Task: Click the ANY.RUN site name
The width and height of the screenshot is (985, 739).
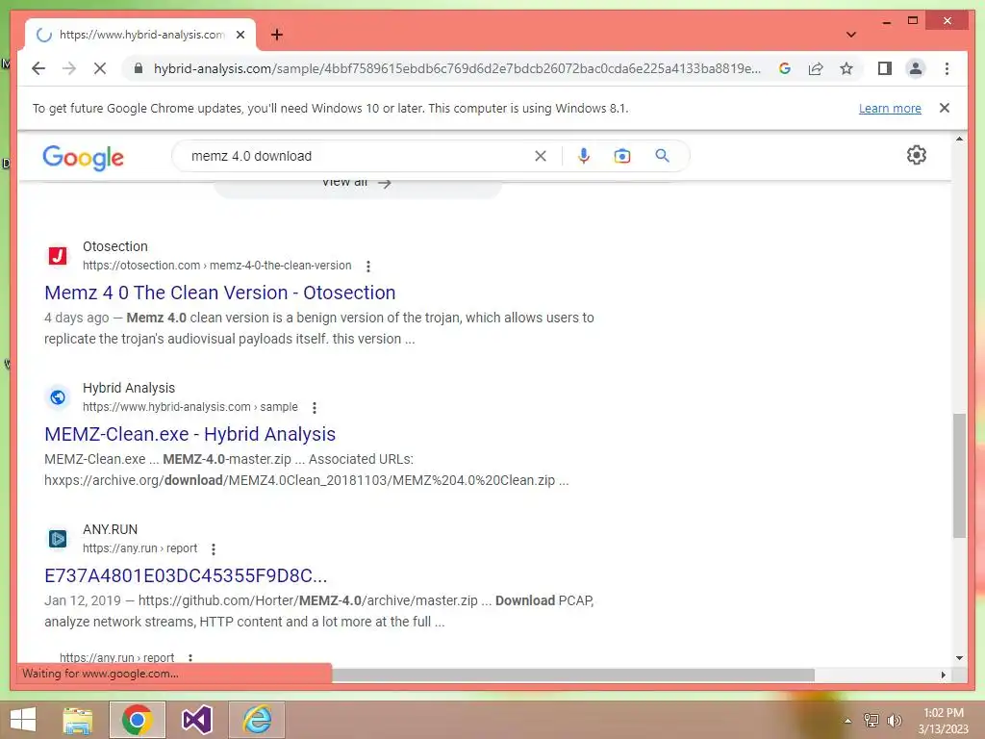Action: [x=110, y=529]
